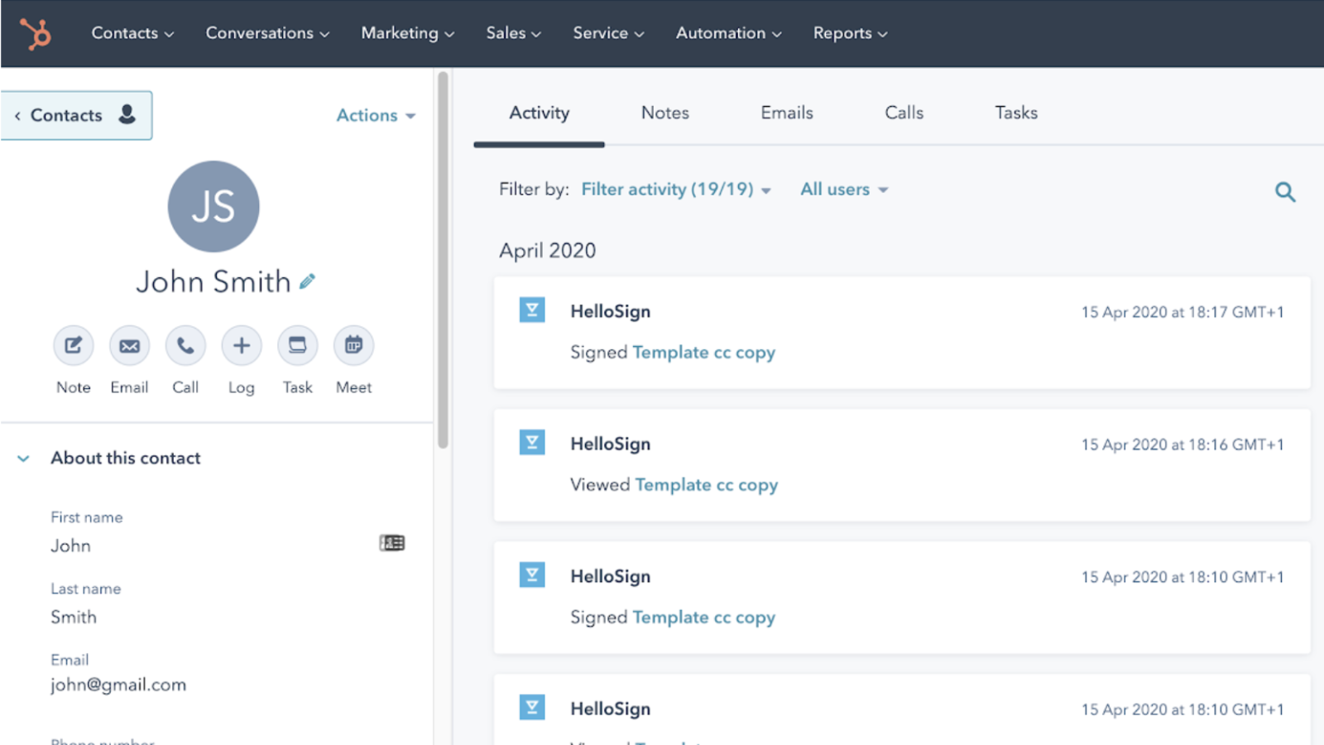Create a task with the Task icon
This screenshot has width=1324, height=745.
[297, 346]
